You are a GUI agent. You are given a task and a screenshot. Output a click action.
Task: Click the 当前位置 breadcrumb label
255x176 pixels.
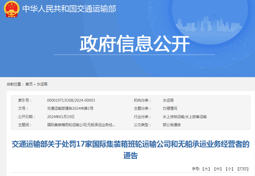(15, 84)
